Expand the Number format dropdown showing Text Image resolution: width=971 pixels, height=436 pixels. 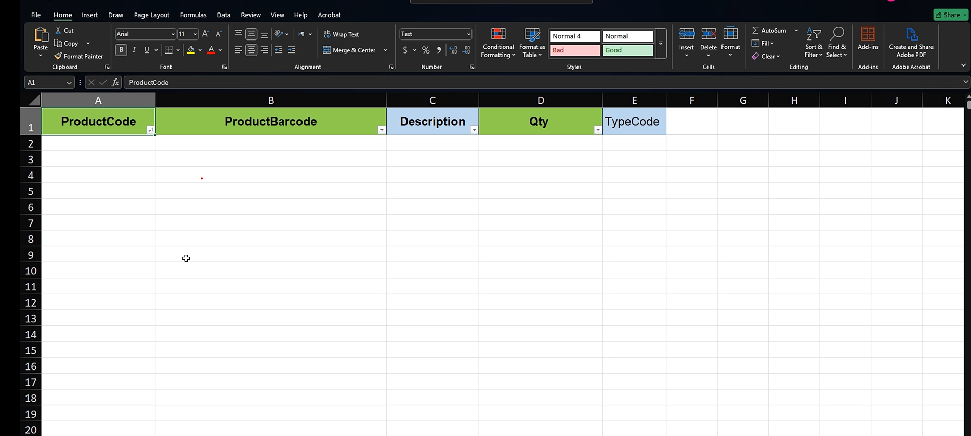[x=468, y=34]
